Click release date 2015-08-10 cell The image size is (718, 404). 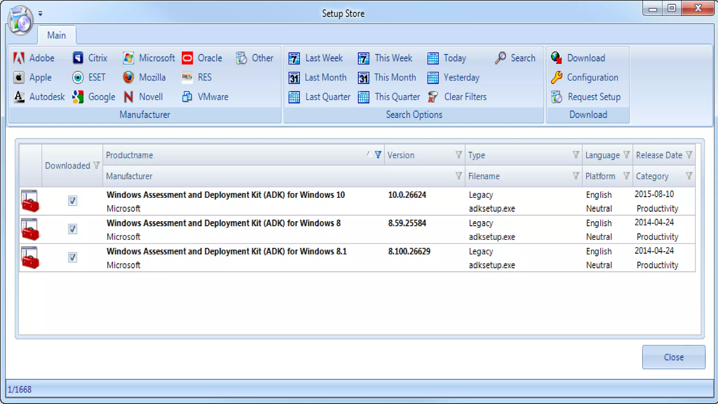(654, 194)
